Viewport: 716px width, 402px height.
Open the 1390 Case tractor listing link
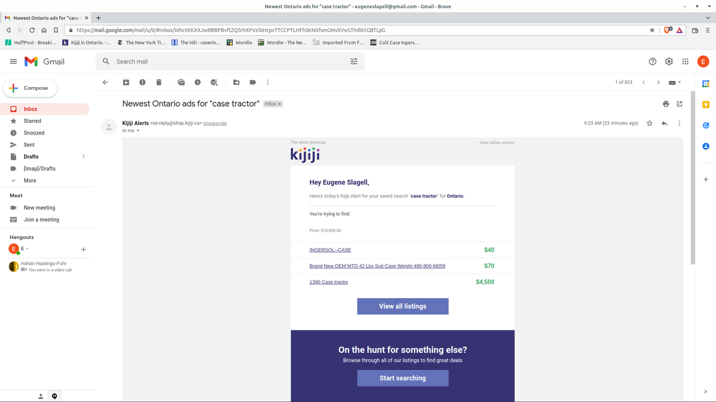(x=328, y=282)
